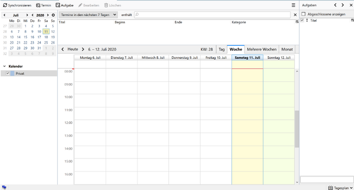
Task: Go to previous year in mini calendar
Action: (x=33, y=15)
